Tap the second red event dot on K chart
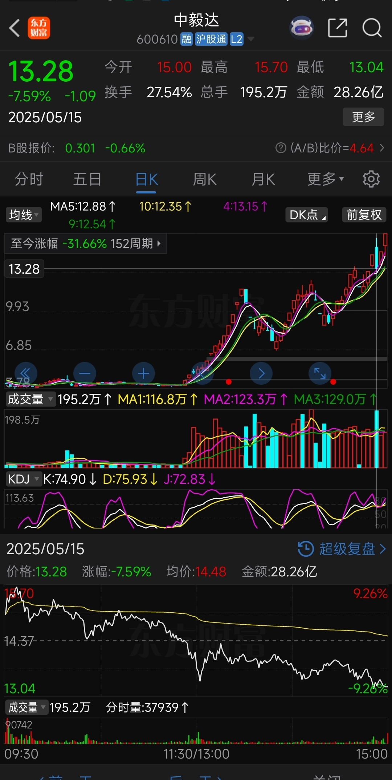 coord(333,381)
